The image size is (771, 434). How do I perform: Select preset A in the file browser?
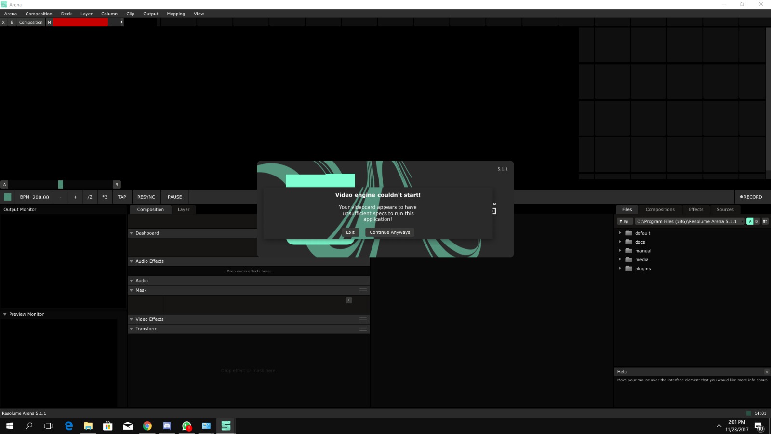pyautogui.click(x=750, y=221)
